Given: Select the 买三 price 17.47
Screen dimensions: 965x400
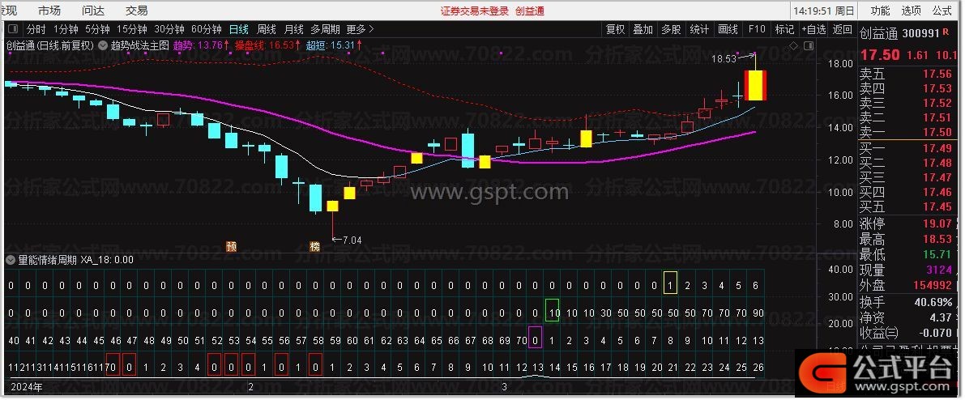Looking at the screenshot, I should (937, 178).
